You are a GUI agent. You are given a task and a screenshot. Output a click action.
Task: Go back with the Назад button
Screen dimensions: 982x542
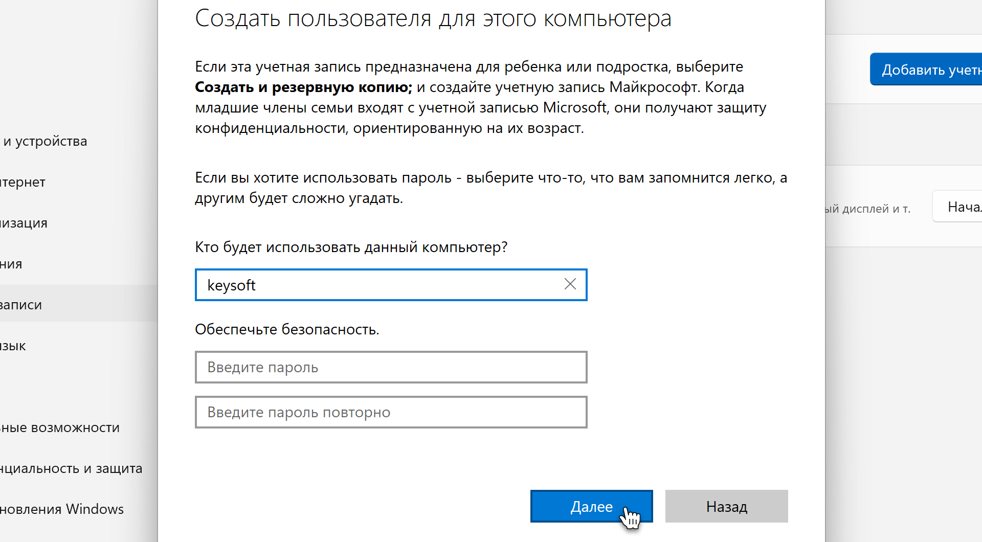pos(726,506)
